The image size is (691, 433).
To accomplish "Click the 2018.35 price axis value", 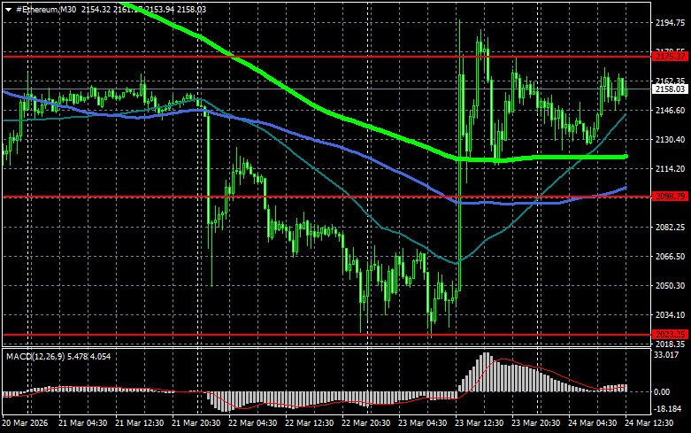I will 670,344.
